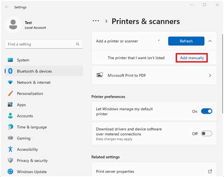
Task: Open the System settings category
Action: (x=44, y=60)
